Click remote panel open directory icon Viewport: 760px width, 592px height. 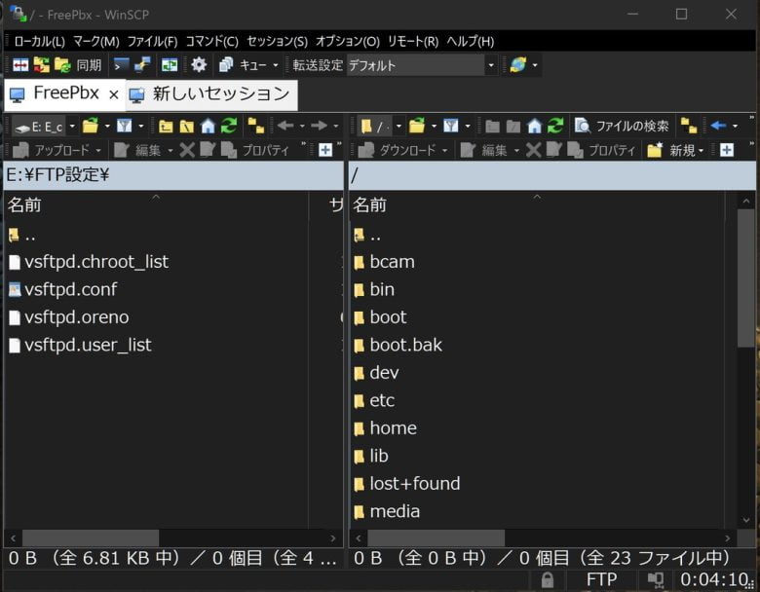click(417, 126)
